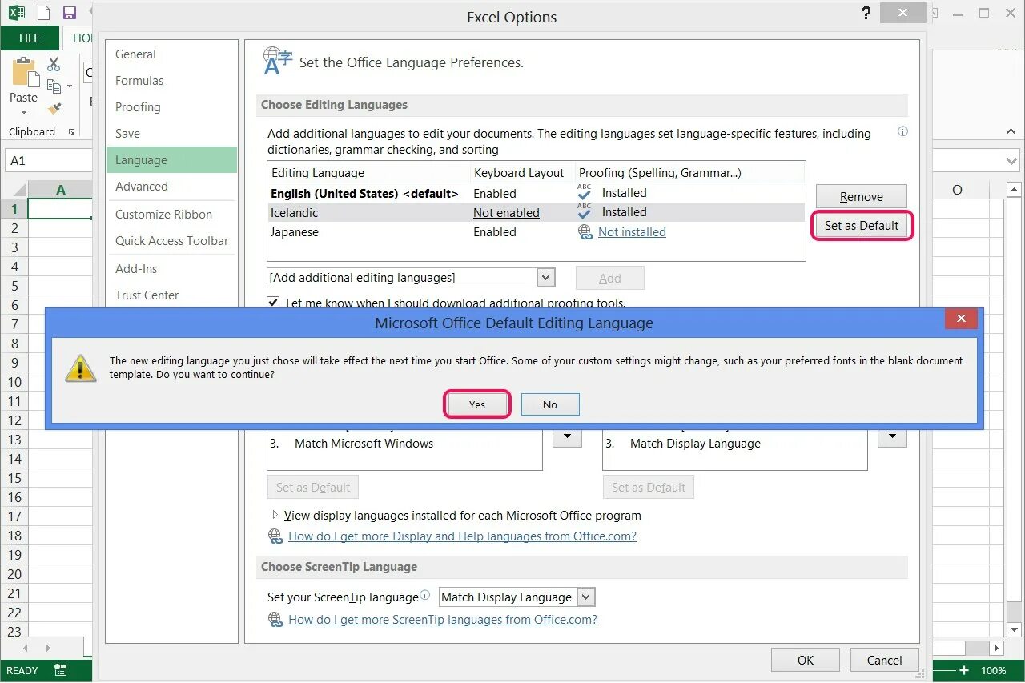Select column A header in worksheet
Image resolution: width=1025 pixels, height=683 pixels.
coord(61,190)
